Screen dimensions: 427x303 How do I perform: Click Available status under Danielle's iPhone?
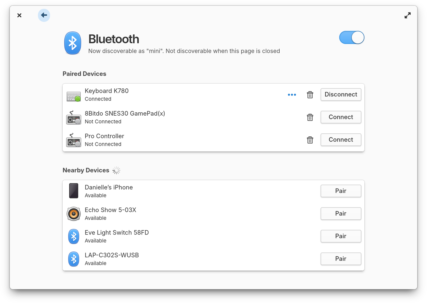[95, 195]
